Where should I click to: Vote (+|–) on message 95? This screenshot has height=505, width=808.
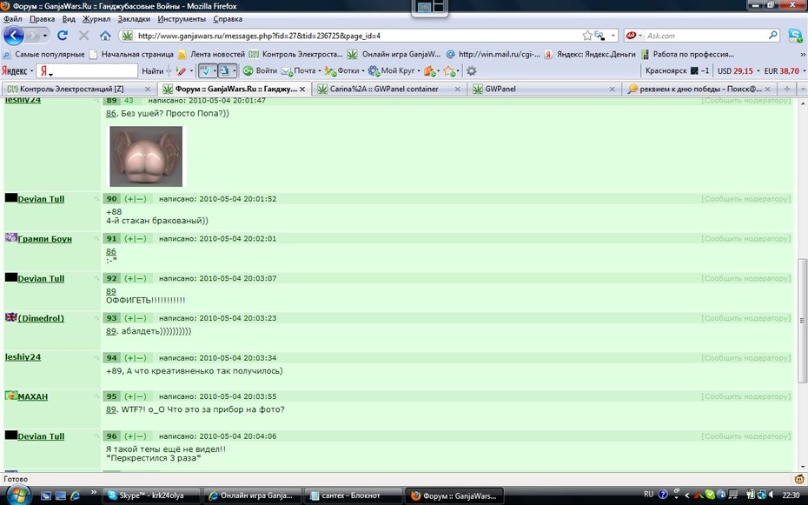135,396
